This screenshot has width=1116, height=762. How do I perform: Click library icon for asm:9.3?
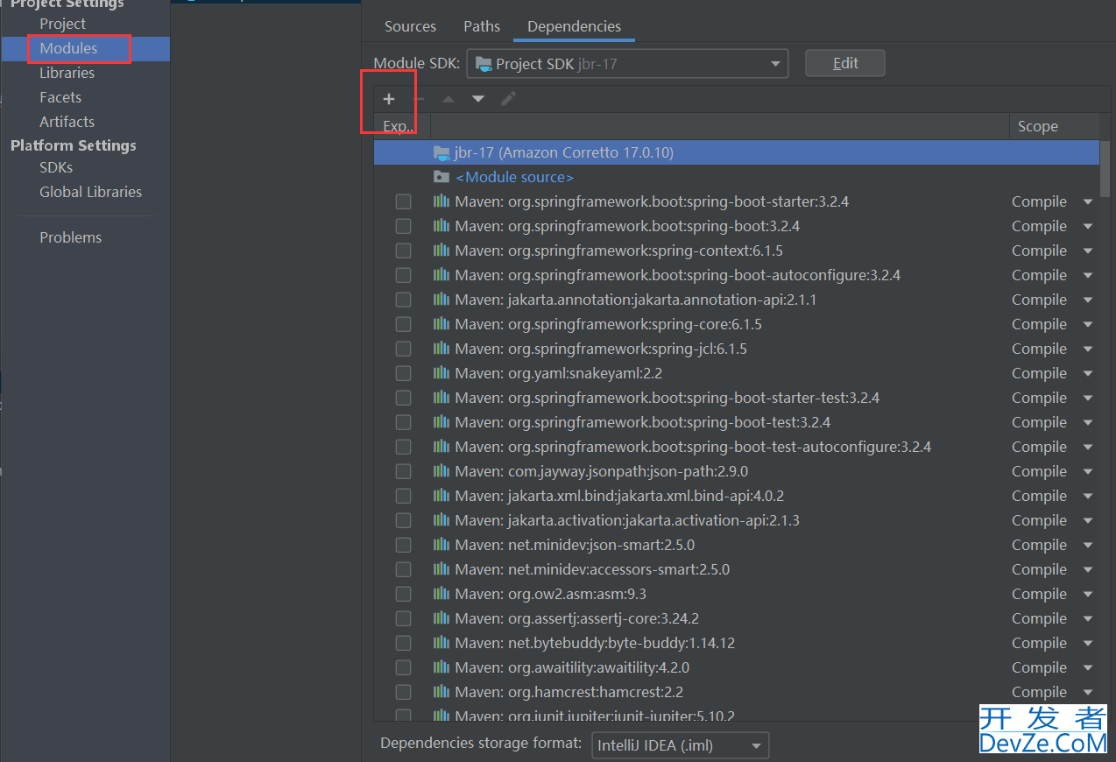441,594
